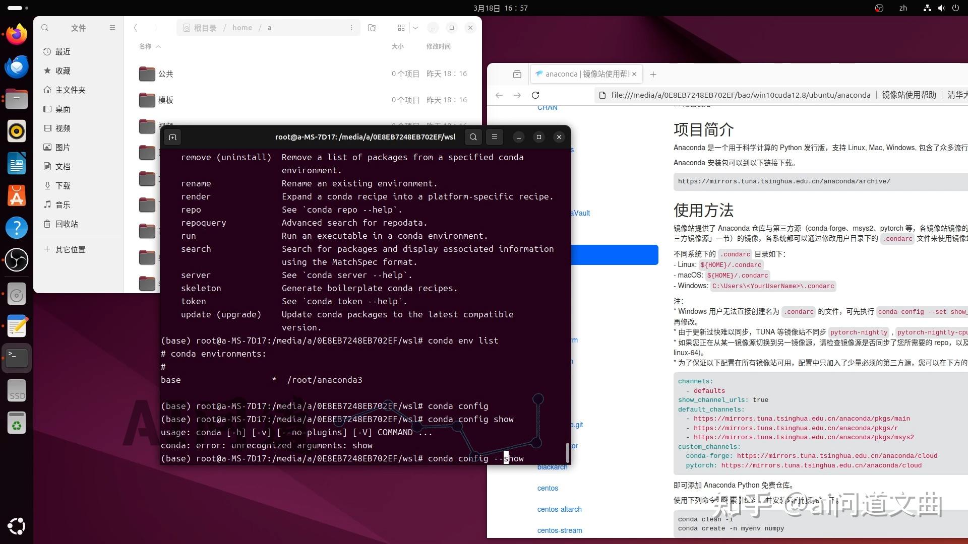Image resolution: width=968 pixels, height=544 pixels.
Task: Reverse sorting by clicking the 名称 column header
Action: (147, 46)
